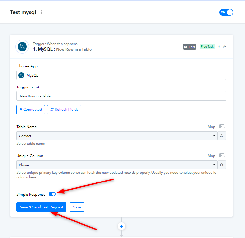Click the 1 hrs polling interval badge
The height and width of the screenshot is (238, 245).
[189, 47]
